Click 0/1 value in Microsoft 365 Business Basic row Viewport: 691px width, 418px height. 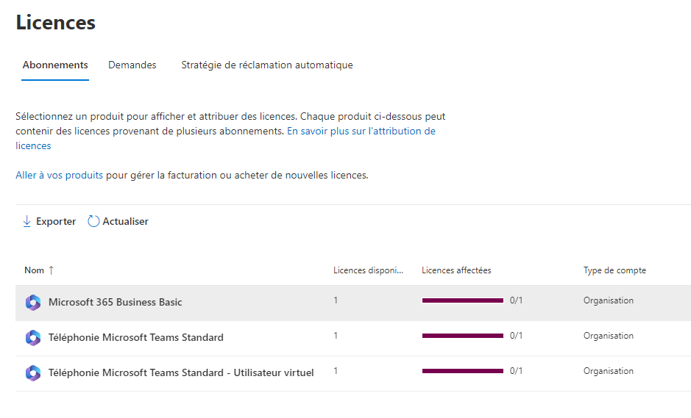516,300
